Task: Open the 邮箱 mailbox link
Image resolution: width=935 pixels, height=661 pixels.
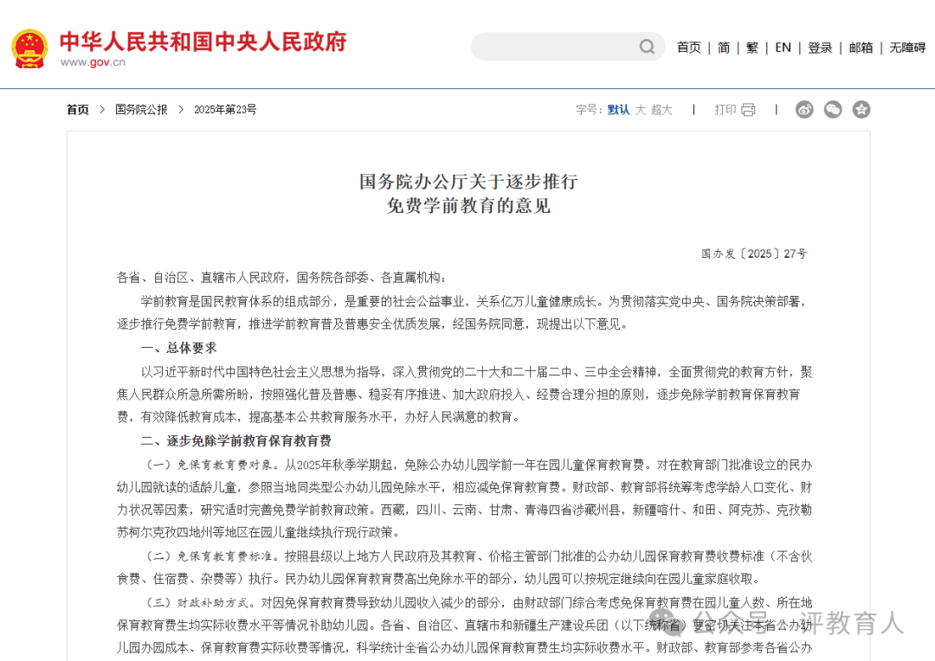Action: (x=861, y=48)
